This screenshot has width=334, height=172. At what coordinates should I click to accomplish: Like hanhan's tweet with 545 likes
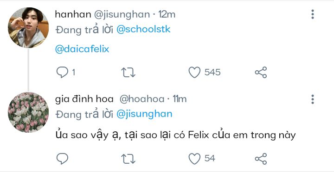194,73
